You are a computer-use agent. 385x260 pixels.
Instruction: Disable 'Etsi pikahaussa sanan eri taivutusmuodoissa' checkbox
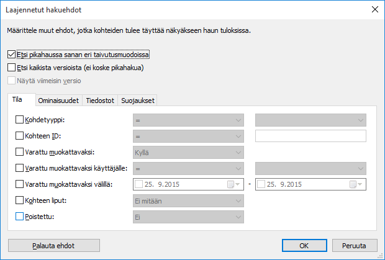[x=12, y=55]
